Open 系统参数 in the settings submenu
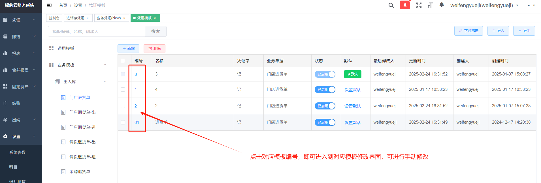 coord(18,152)
